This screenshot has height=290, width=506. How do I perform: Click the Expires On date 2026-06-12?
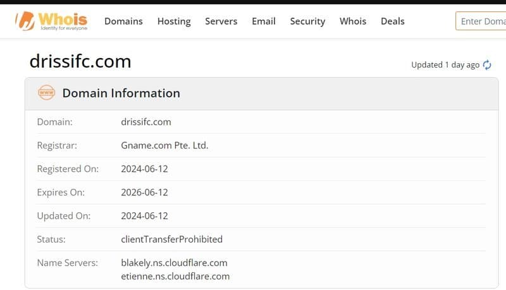pyautogui.click(x=144, y=192)
